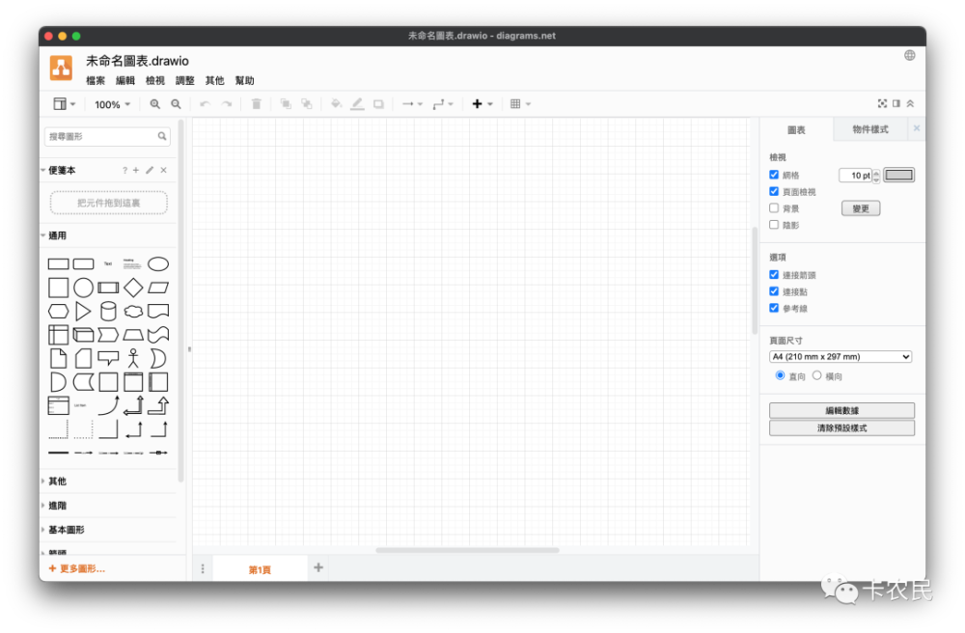Click the fullscreen icon in toolbar
This screenshot has width=965, height=633.
(882, 103)
